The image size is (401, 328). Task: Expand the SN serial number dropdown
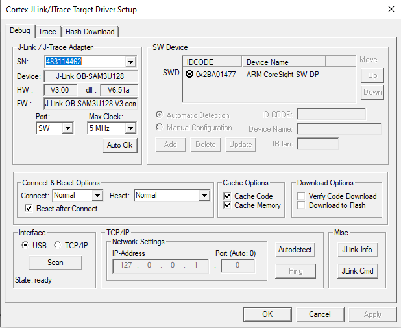[x=130, y=62]
